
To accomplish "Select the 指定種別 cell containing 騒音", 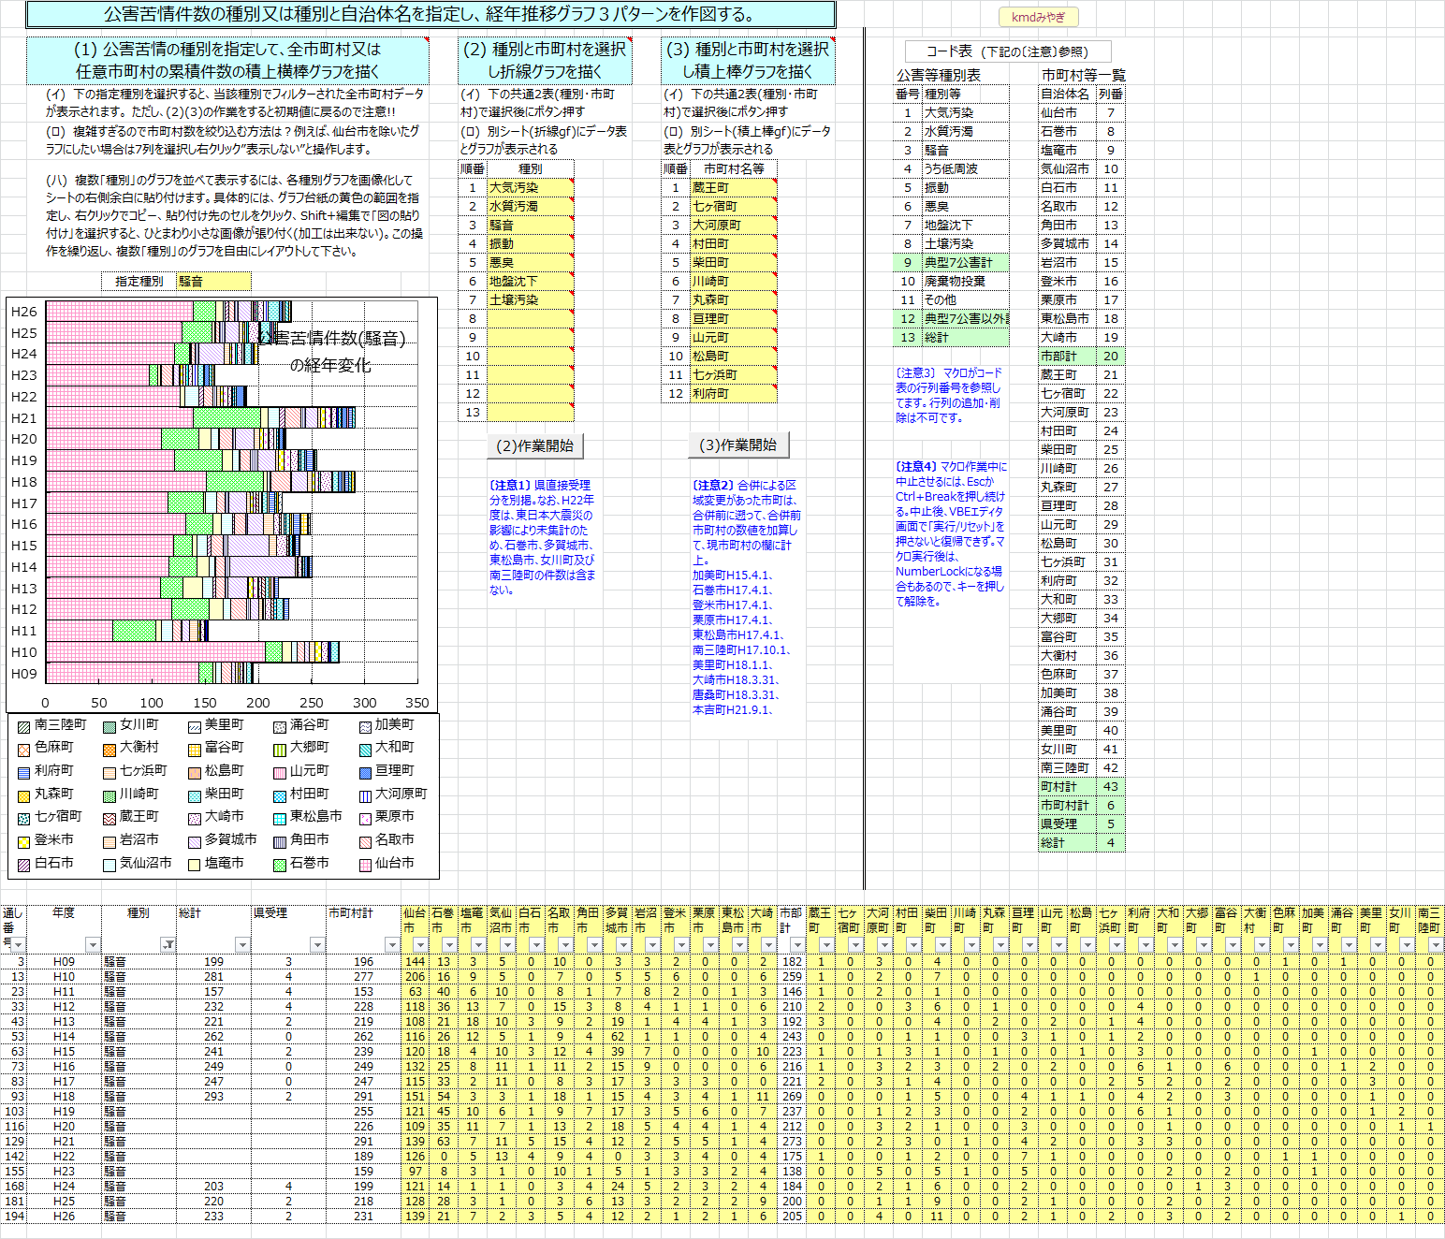I will coord(213,281).
